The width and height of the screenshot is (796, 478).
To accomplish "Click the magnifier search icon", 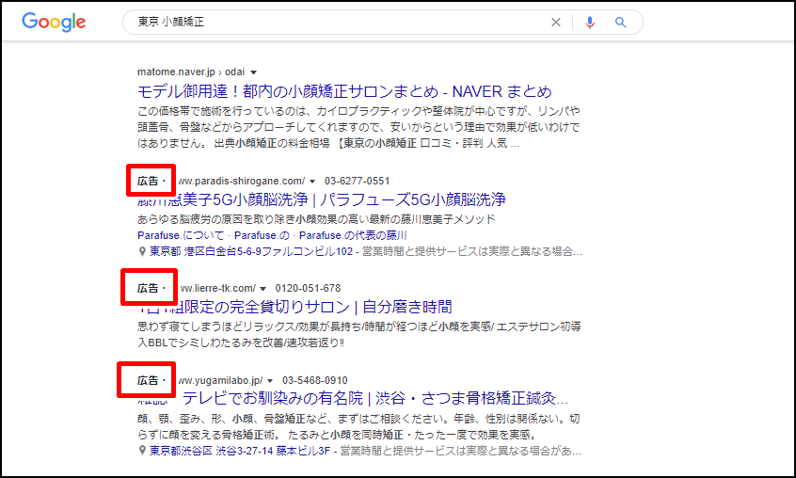I will [x=620, y=23].
